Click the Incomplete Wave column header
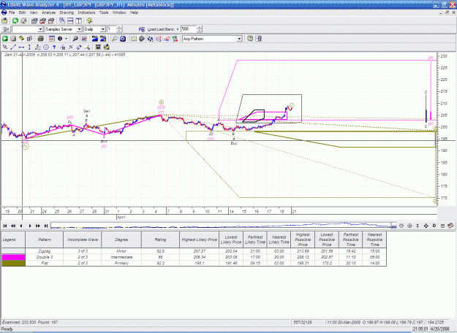The height and width of the screenshot is (333, 457). tap(83, 240)
